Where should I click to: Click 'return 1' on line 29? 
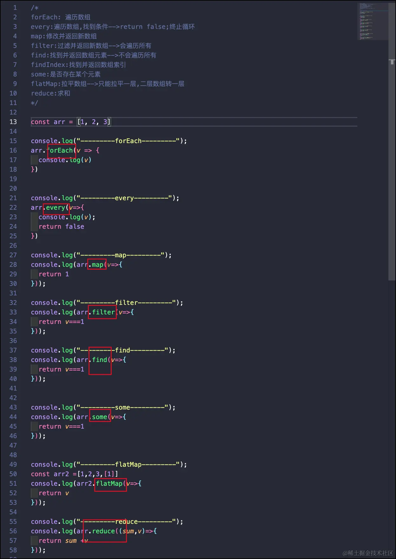tap(54, 274)
